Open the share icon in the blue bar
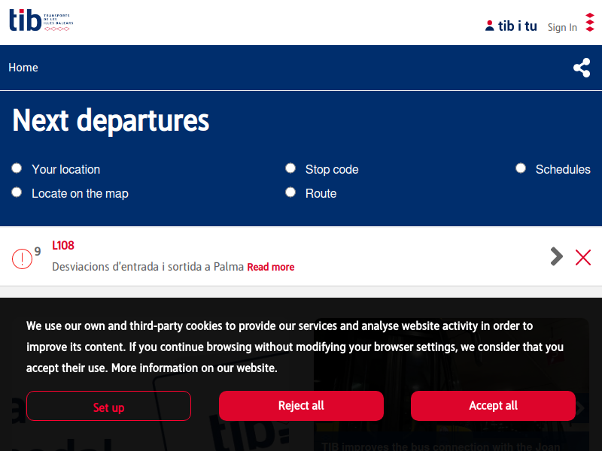602x451 pixels. tap(582, 68)
